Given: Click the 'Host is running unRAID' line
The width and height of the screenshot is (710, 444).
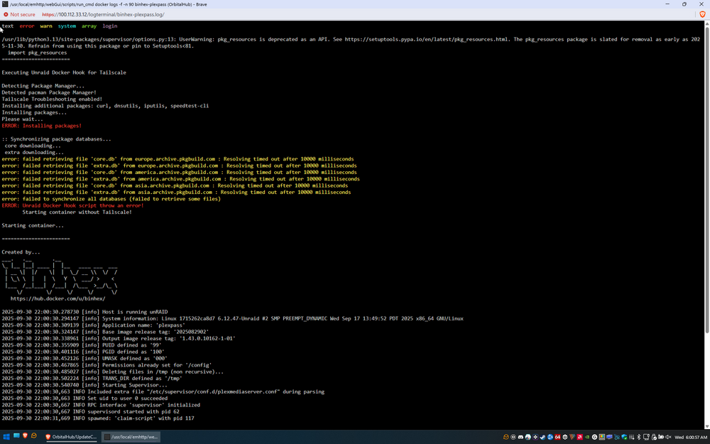Looking at the screenshot, I should tap(84, 312).
